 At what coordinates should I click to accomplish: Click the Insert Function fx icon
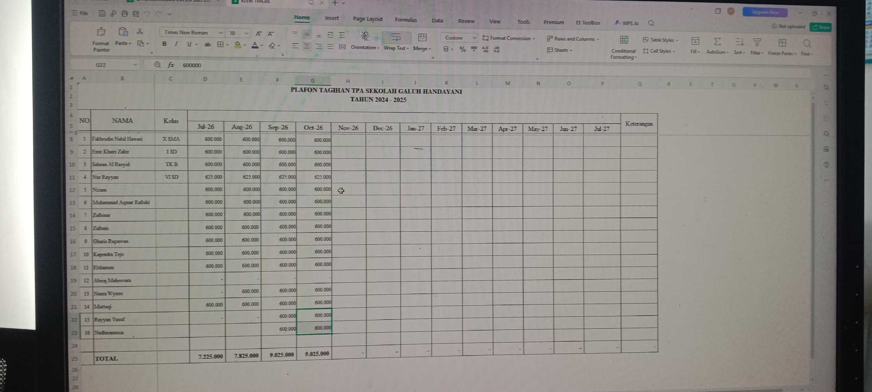coord(171,65)
